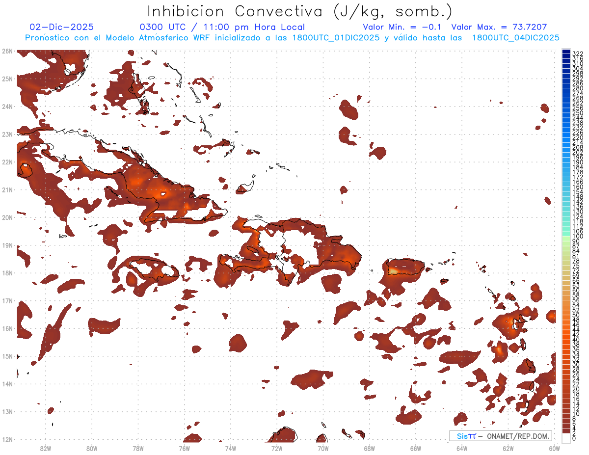Click longitude axis label "82W"

coord(46,449)
